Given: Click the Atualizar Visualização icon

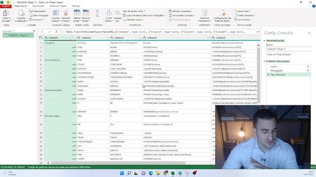Looking at the screenshot, I should tap(21, 13).
